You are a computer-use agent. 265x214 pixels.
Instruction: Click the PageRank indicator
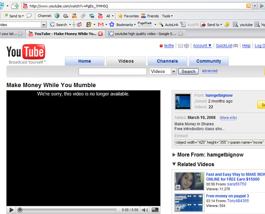[x=145, y=24]
